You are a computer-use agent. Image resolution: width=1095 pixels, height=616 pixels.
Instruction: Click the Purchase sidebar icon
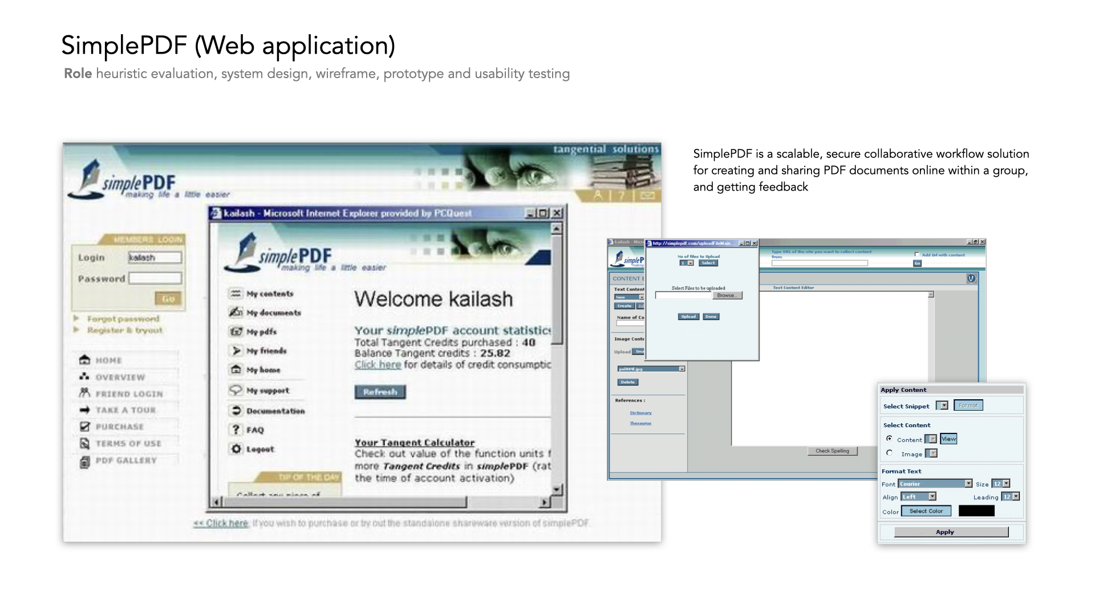[x=84, y=426]
